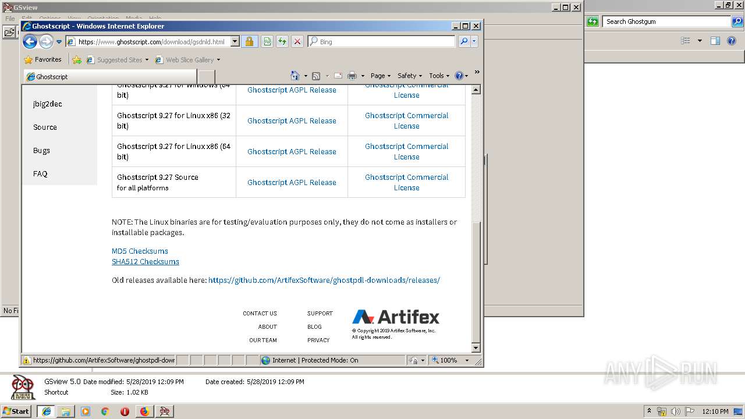Open Explorer help question mark icon
The height and width of the screenshot is (419, 745).
pos(732,41)
